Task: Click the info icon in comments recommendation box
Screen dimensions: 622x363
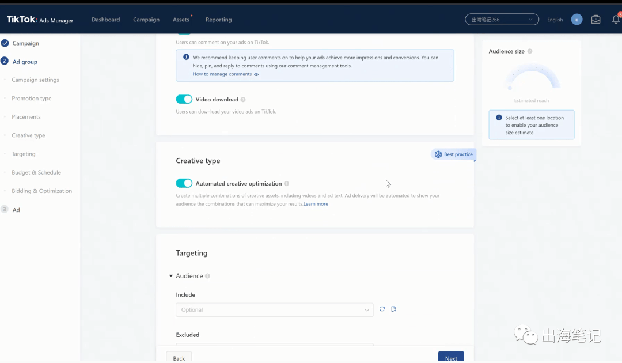Action: point(186,57)
